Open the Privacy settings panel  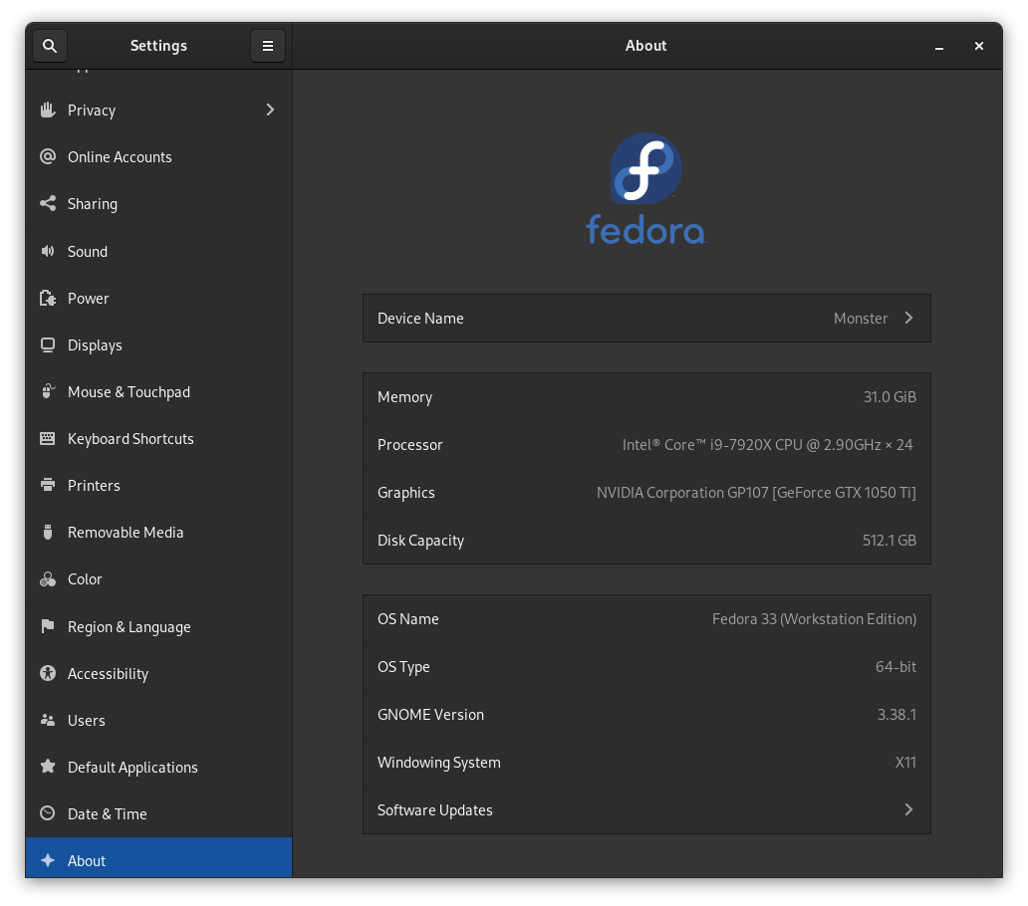pos(158,111)
